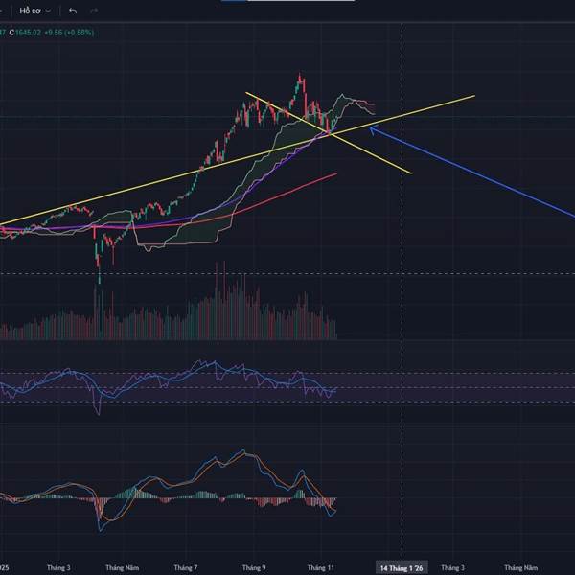The image size is (575, 575).
Task: Click the Tháng 7 time axis label
Action: pyautogui.click(x=186, y=568)
